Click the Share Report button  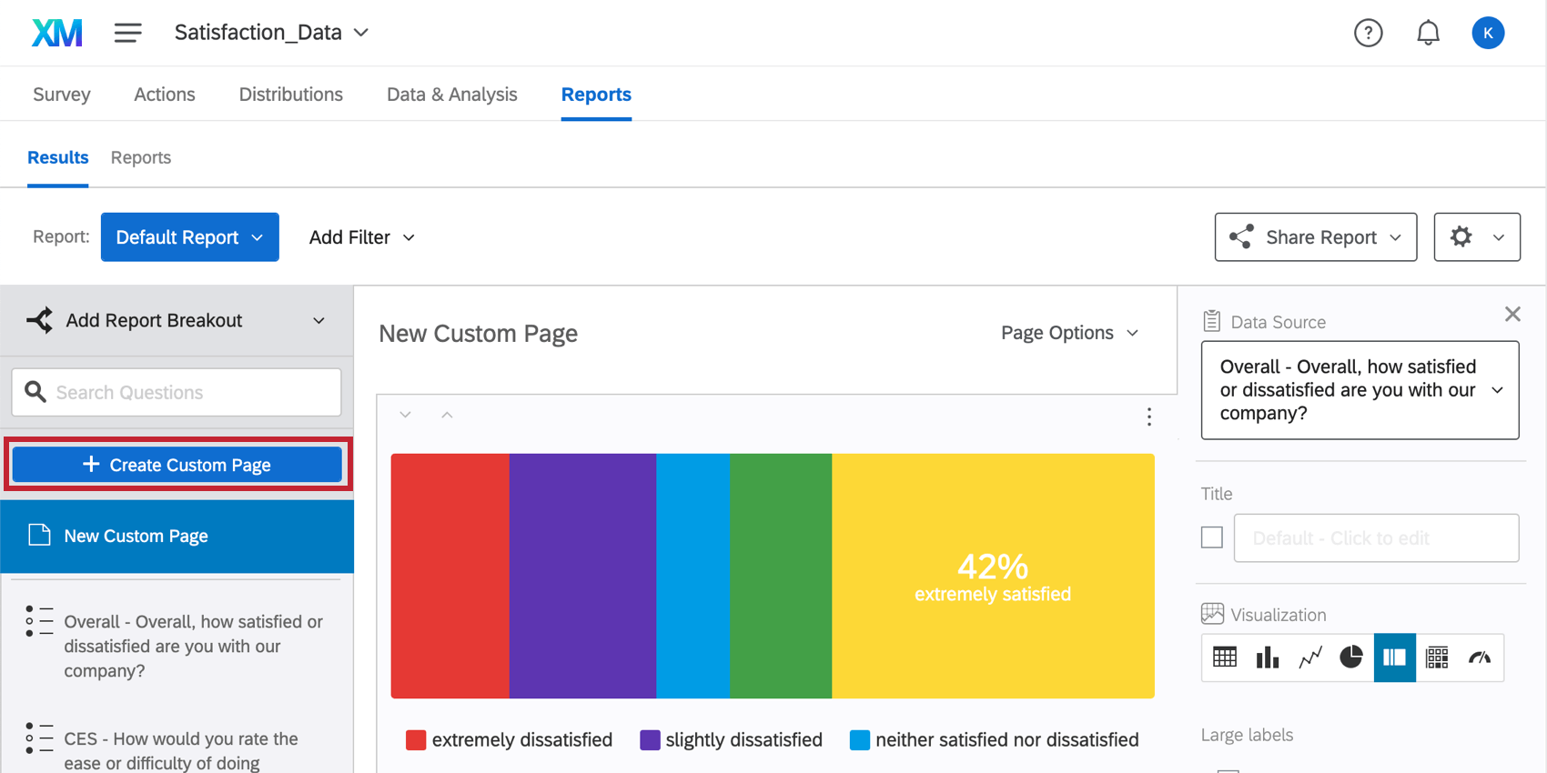coord(1315,237)
